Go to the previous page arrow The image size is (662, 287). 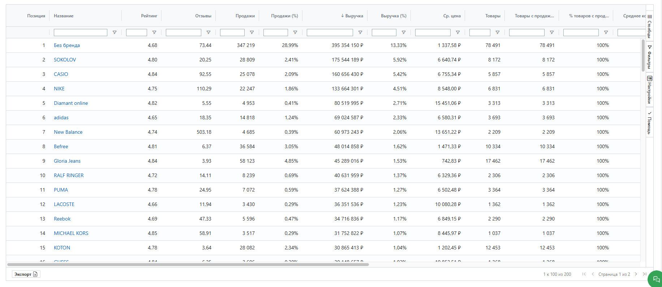(x=593, y=274)
